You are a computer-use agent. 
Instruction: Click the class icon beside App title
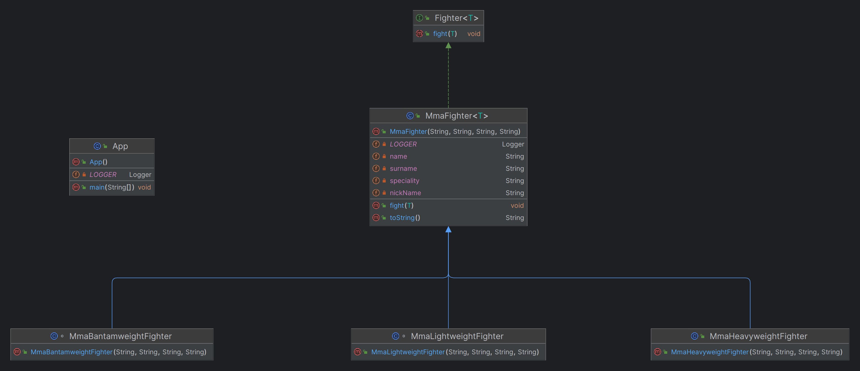[97, 146]
